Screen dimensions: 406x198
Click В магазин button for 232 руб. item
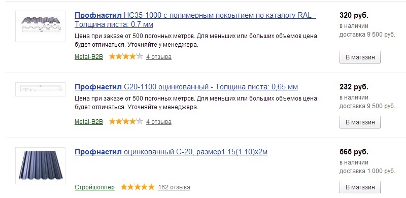pyautogui.click(x=360, y=122)
